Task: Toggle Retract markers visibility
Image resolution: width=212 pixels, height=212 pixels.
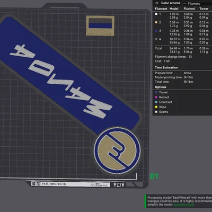Action: (162, 97)
